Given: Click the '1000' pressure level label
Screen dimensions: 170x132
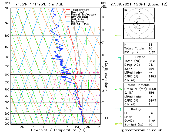Looking at the screenshot, I should tap(7, 124).
